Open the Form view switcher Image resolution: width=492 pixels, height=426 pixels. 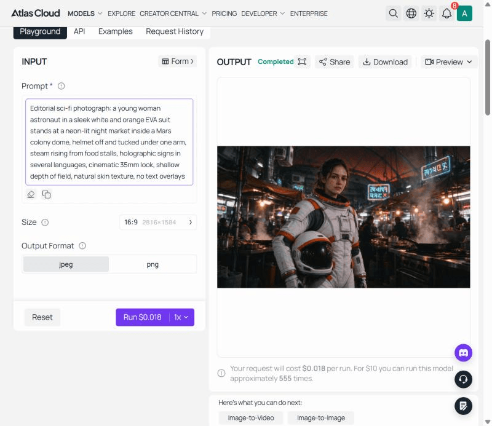(x=178, y=61)
